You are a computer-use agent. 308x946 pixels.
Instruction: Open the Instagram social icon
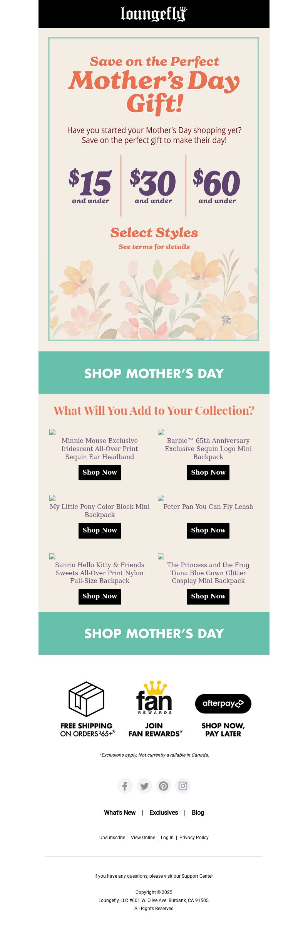183,786
